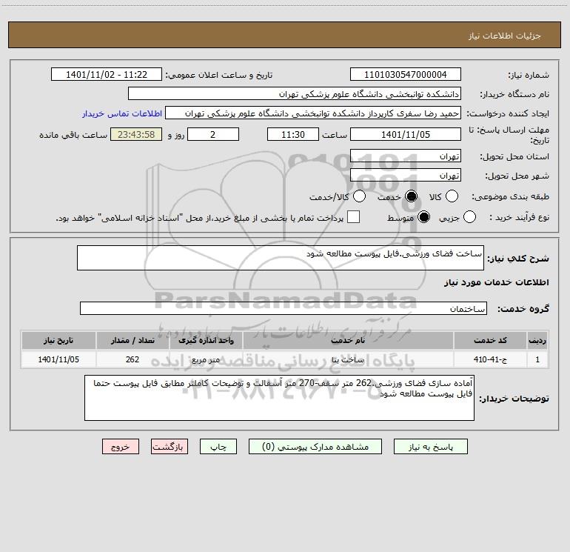Open the اطلاعات تماس خریدار link

[x=122, y=113]
